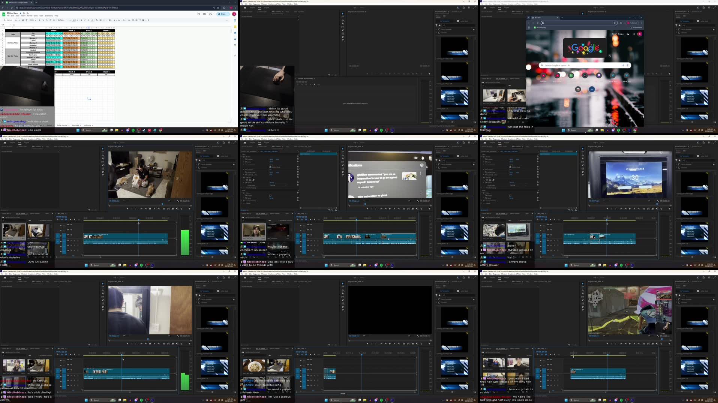Open the Share button's dropdown arrow in Google Sheets

pyautogui.click(x=228, y=14)
